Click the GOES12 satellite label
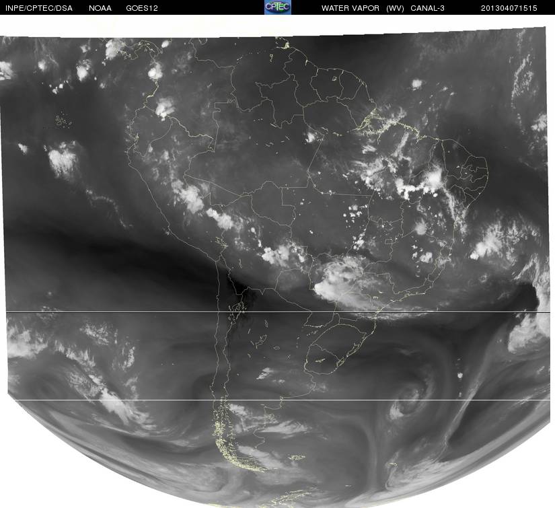 (x=142, y=8)
